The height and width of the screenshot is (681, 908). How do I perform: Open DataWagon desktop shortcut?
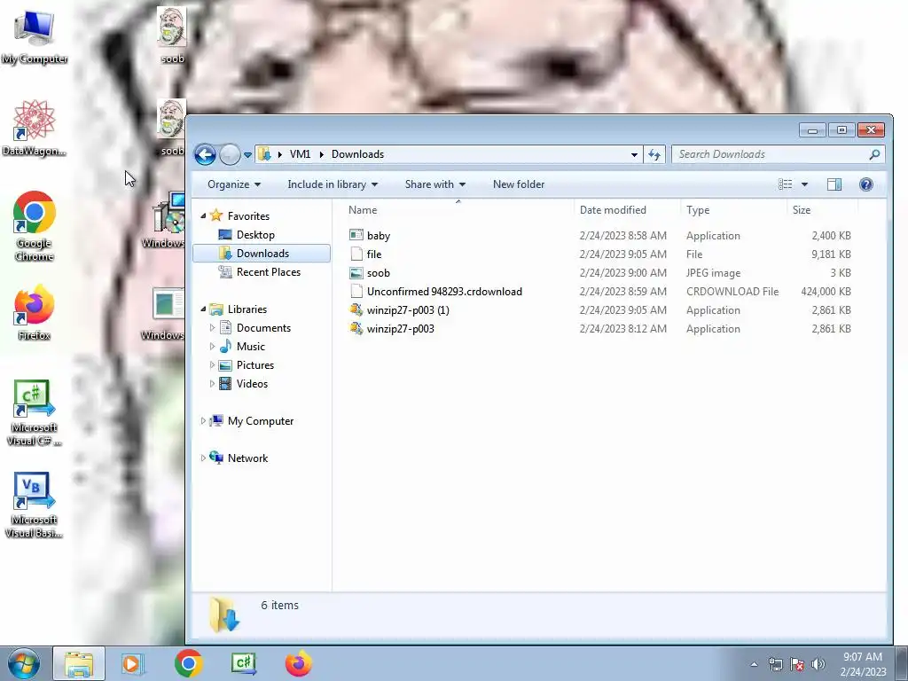pos(35,128)
